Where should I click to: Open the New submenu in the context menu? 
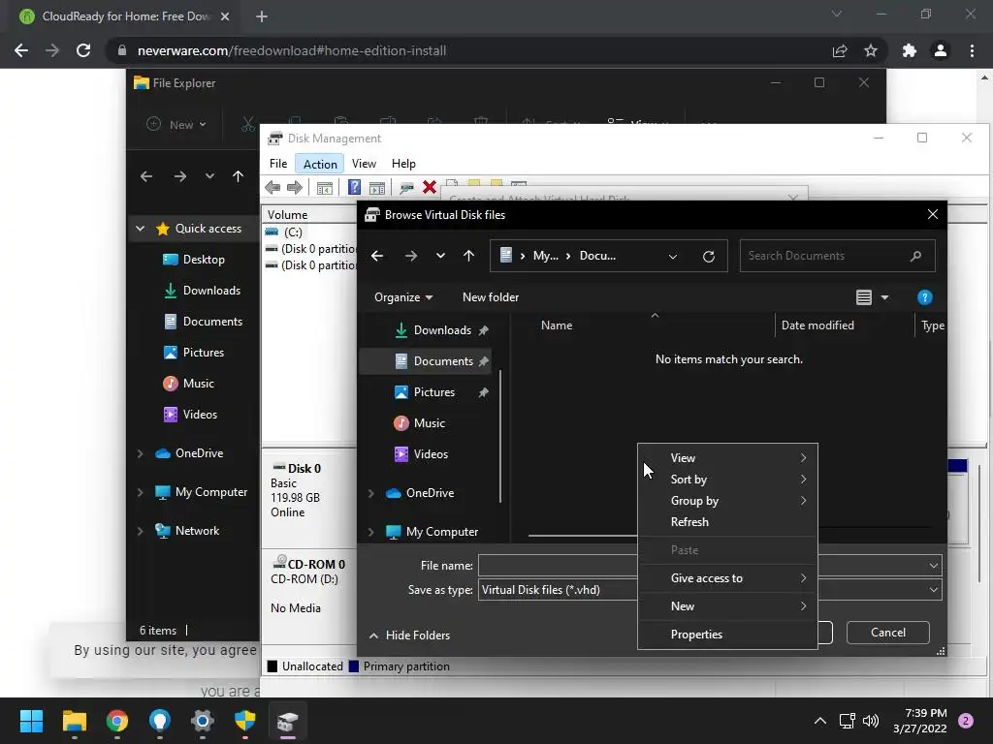(727, 606)
